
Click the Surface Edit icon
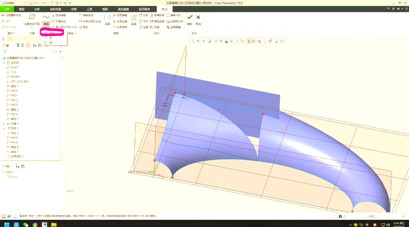coord(114,16)
